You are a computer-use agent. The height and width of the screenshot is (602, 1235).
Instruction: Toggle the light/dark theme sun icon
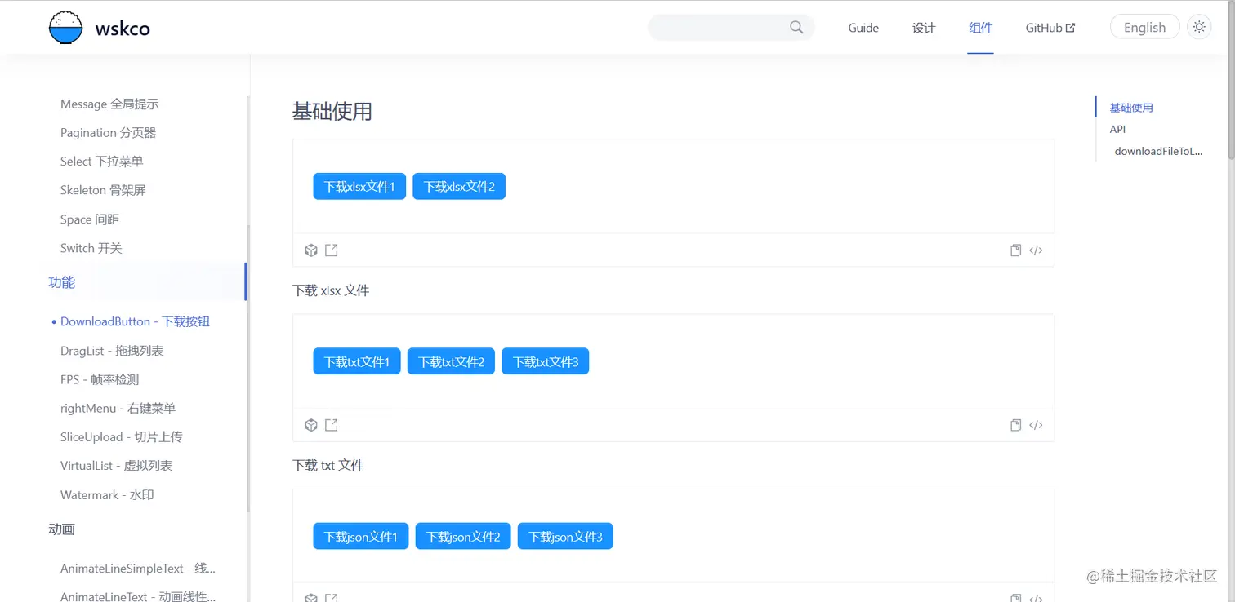(x=1199, y=27)
